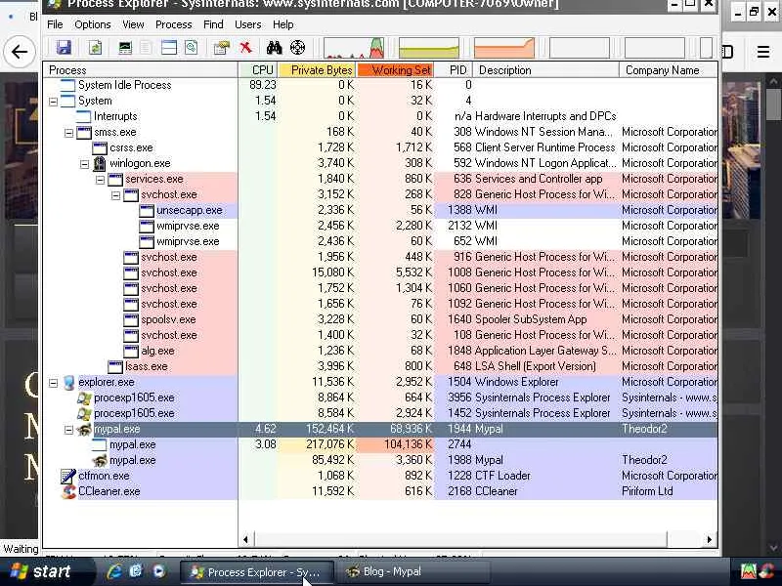Click the Refresh Now toolbar icon

click(95, 47)
